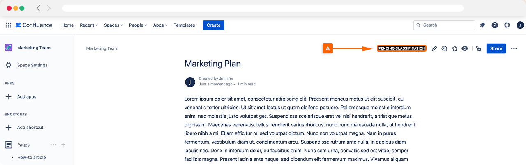Open the help question mark icon

pyautogui.click(x=495, y=25)
